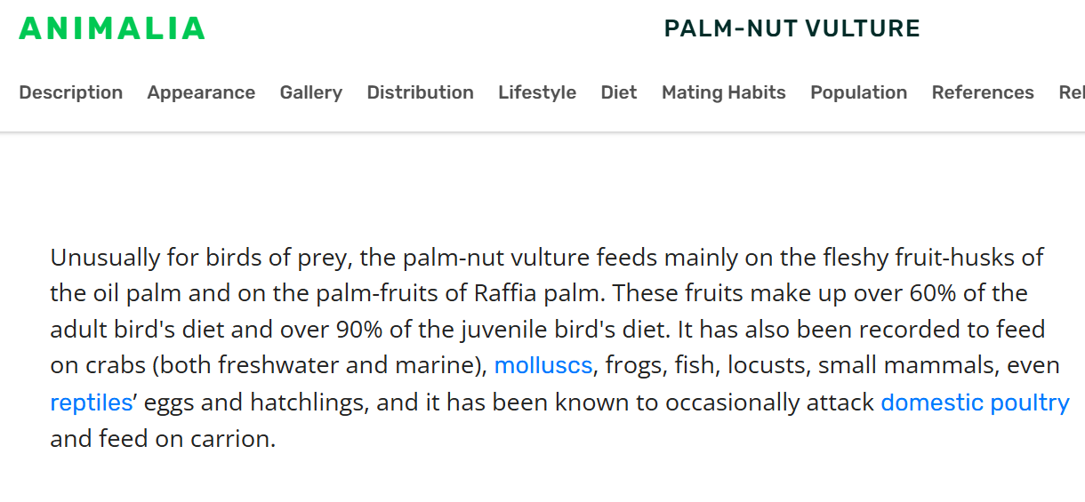This screenshot has height=502, width=1085.
Task: Go to the Distribution section
Action: coord(420,92)
